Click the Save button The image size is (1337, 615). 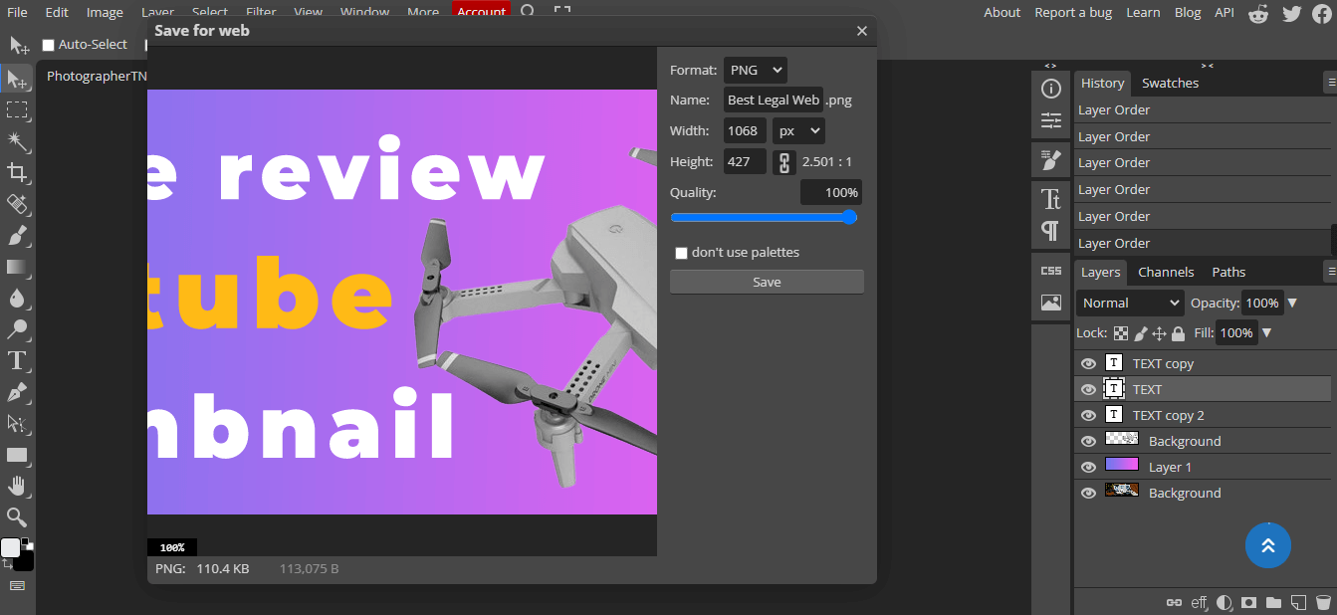(767, 282)
